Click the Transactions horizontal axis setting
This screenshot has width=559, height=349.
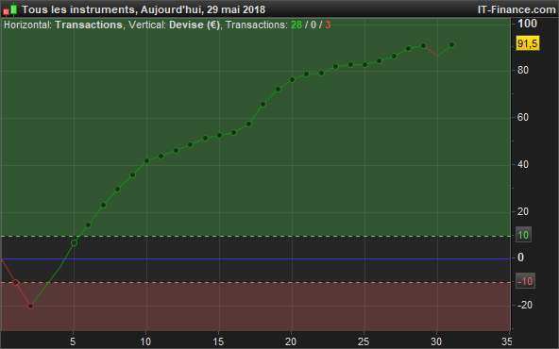[89, 25]
